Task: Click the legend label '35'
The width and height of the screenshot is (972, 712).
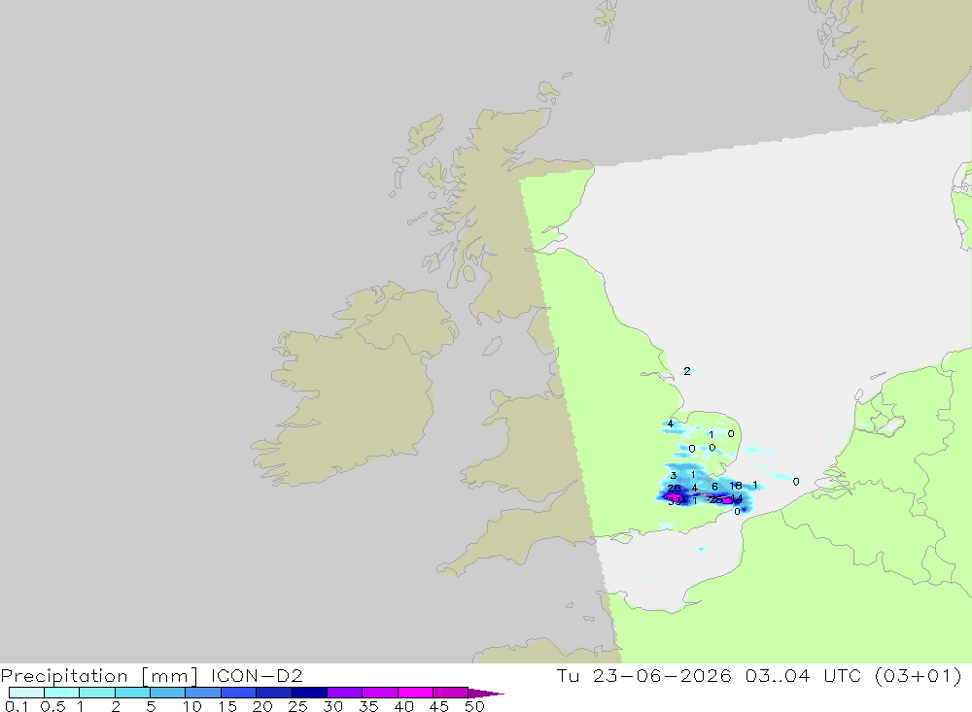Action: 368,706
